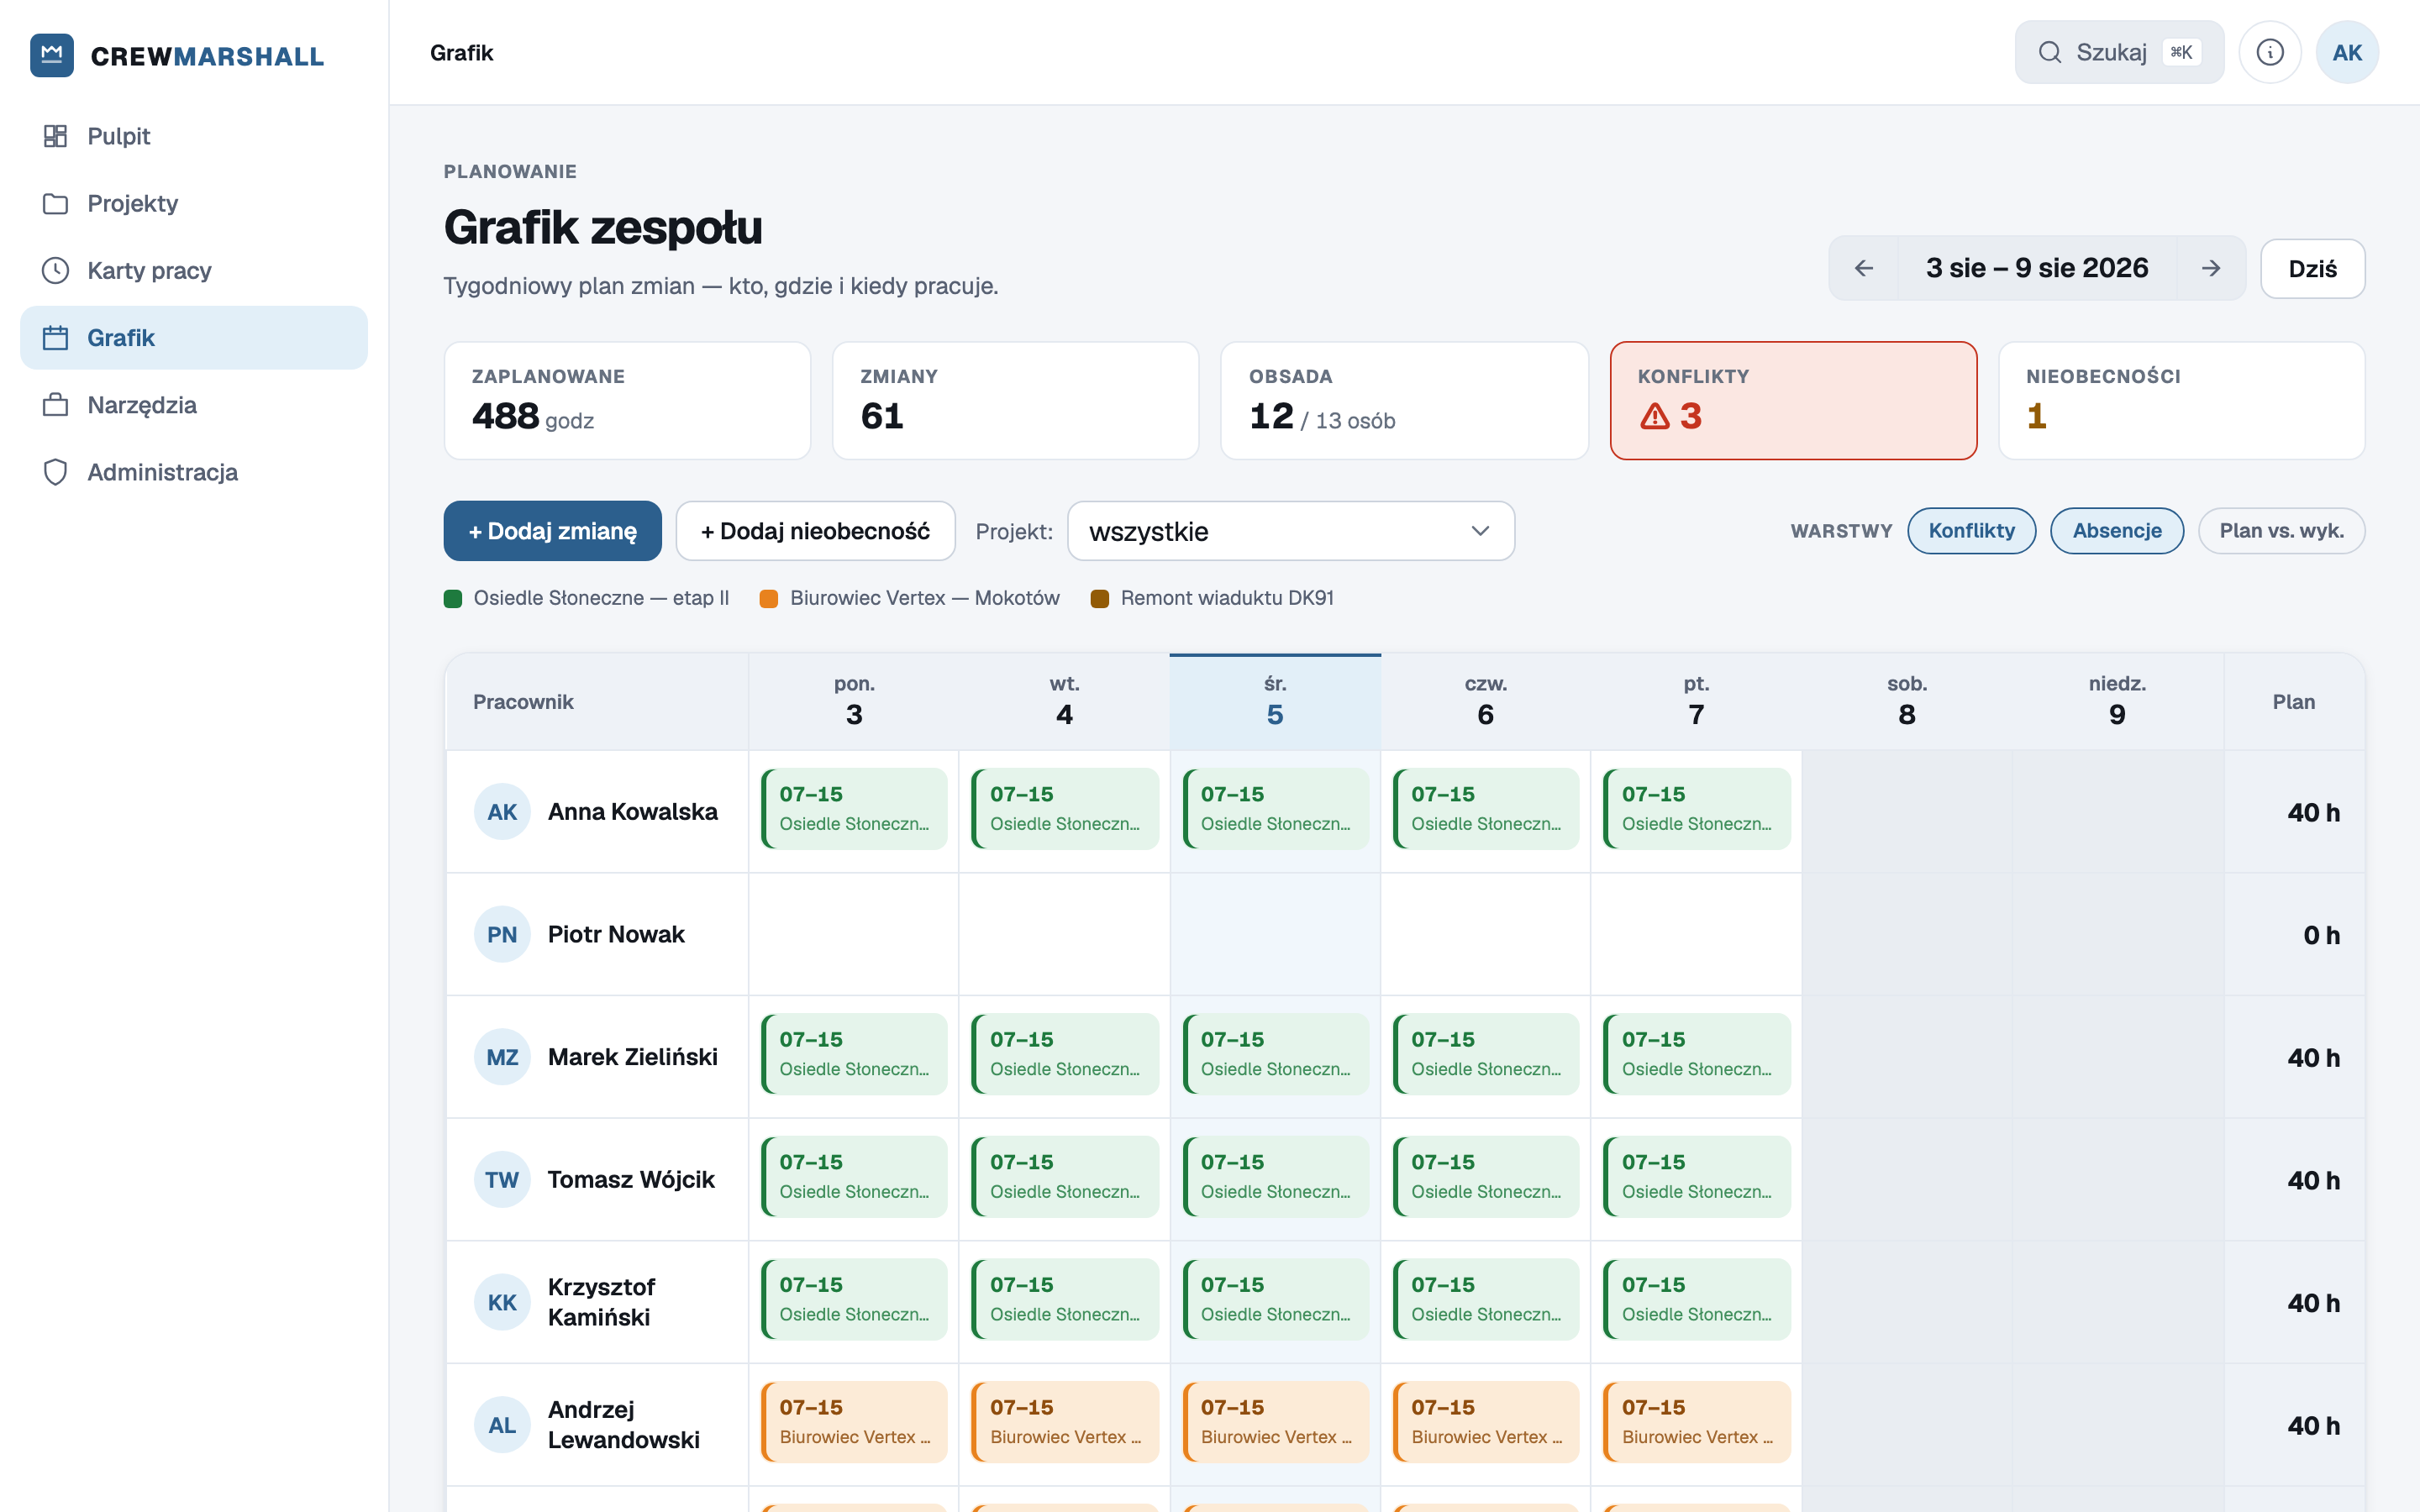Click the Plan column header
Image resolution: width=2420 pixels, height=1512 pixels.
(x=2293, y=702)
